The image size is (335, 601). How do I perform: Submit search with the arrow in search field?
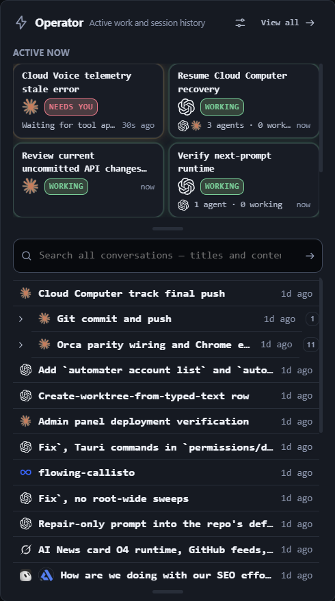click(x=310, y=256)
